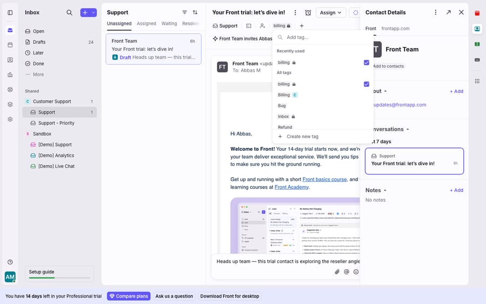
Task: Open Contact Details more options menu
Action: [x=435, y=12]
